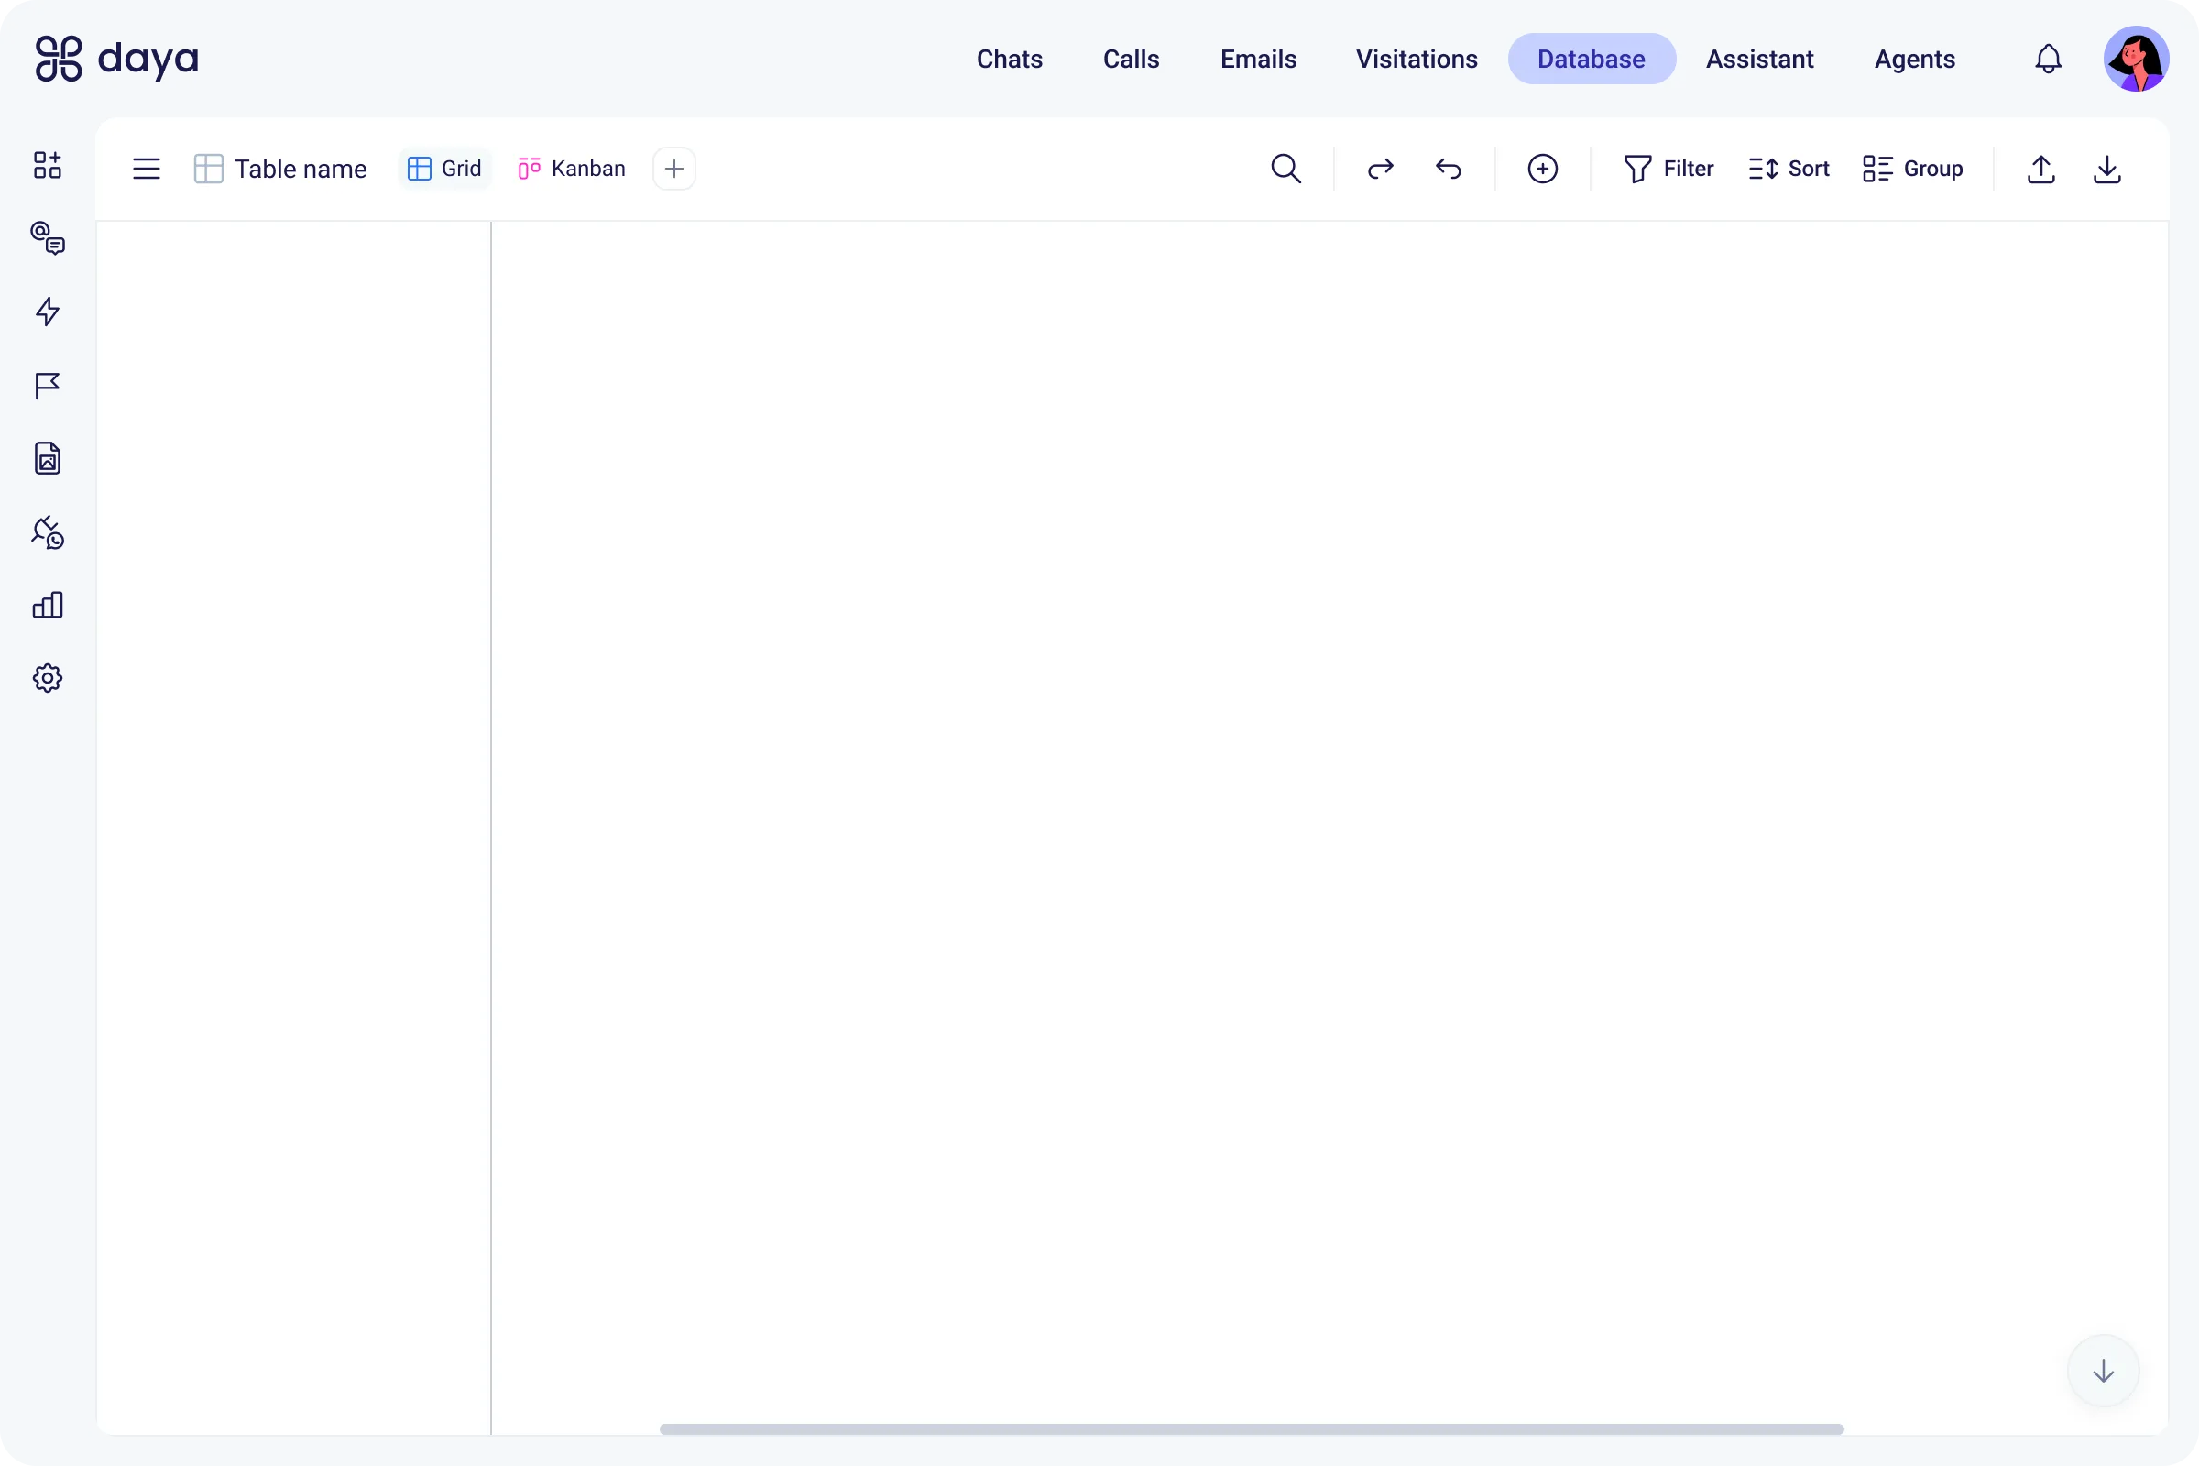The image size is (2199, 1466).
Task: Add a new view with plus button
Action: pyautogui.click(x=674, y=169)
